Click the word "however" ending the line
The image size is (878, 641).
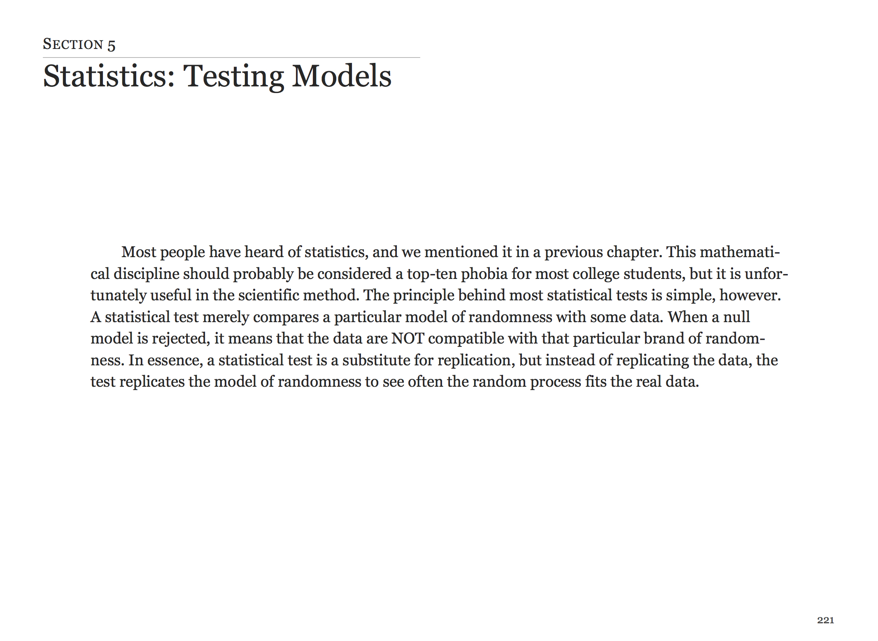[750, 295]
